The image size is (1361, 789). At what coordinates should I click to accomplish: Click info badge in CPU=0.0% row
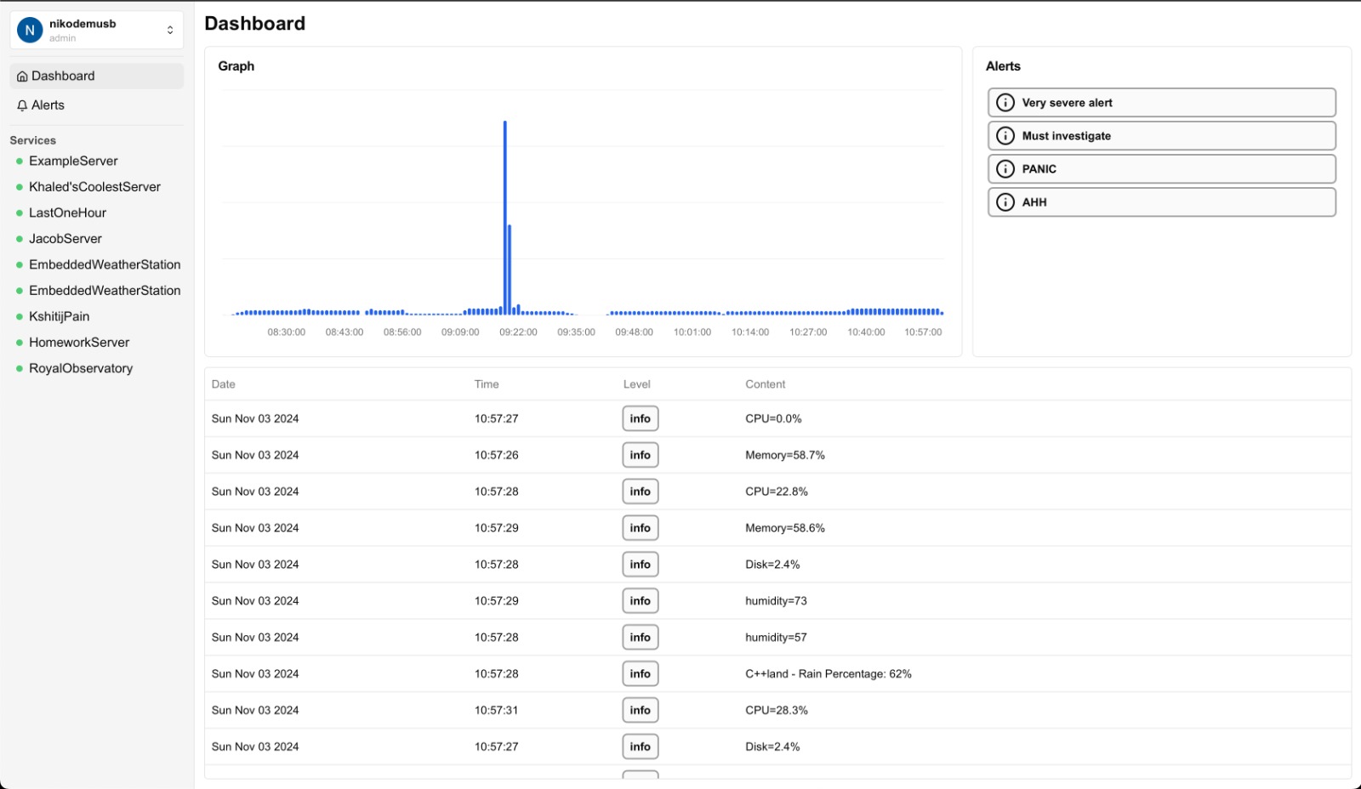coord(641,418)
